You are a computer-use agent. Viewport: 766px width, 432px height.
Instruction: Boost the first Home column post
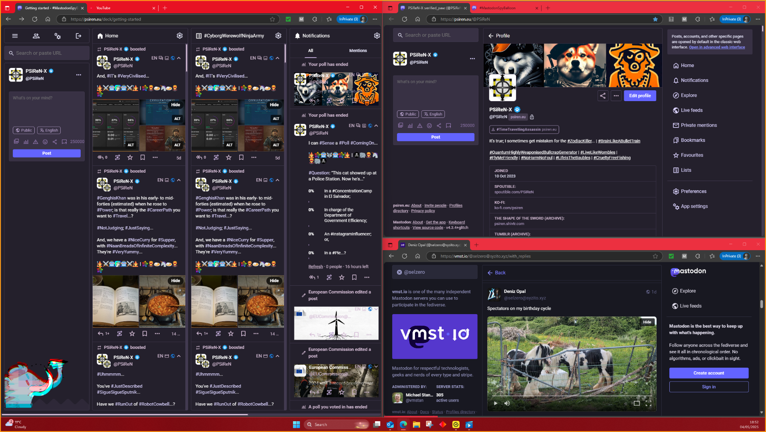pyautogui.click(x=117, y=157)
